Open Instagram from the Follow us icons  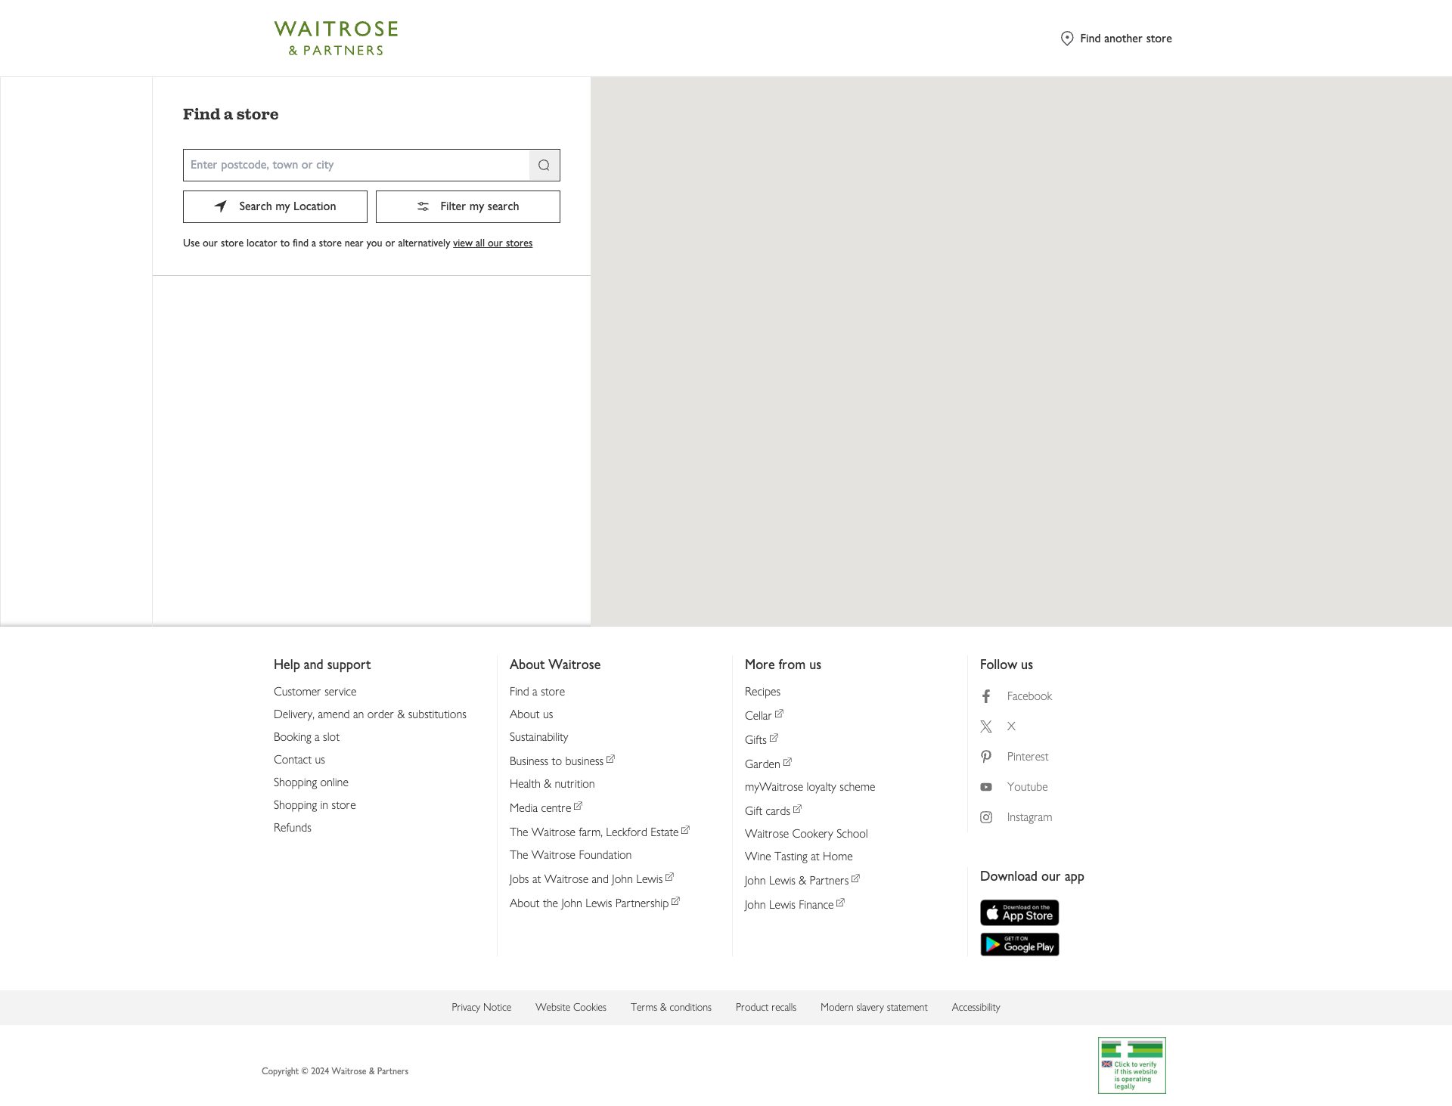click(x=986, y=816)
